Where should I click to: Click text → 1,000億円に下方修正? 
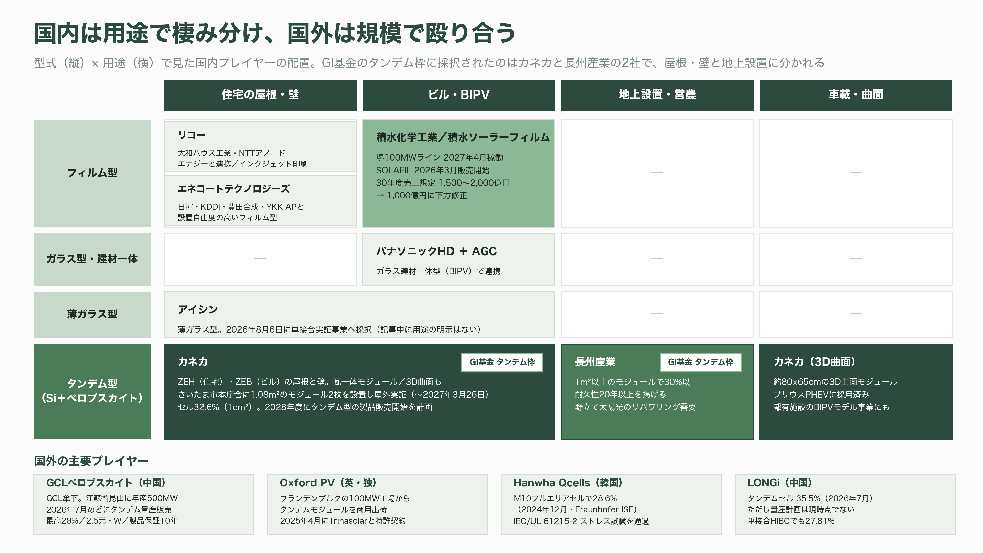pyautogui.click(x=422, y=195)
